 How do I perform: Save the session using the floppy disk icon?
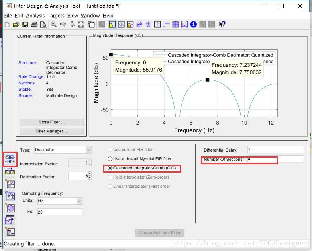pos(25,25)
